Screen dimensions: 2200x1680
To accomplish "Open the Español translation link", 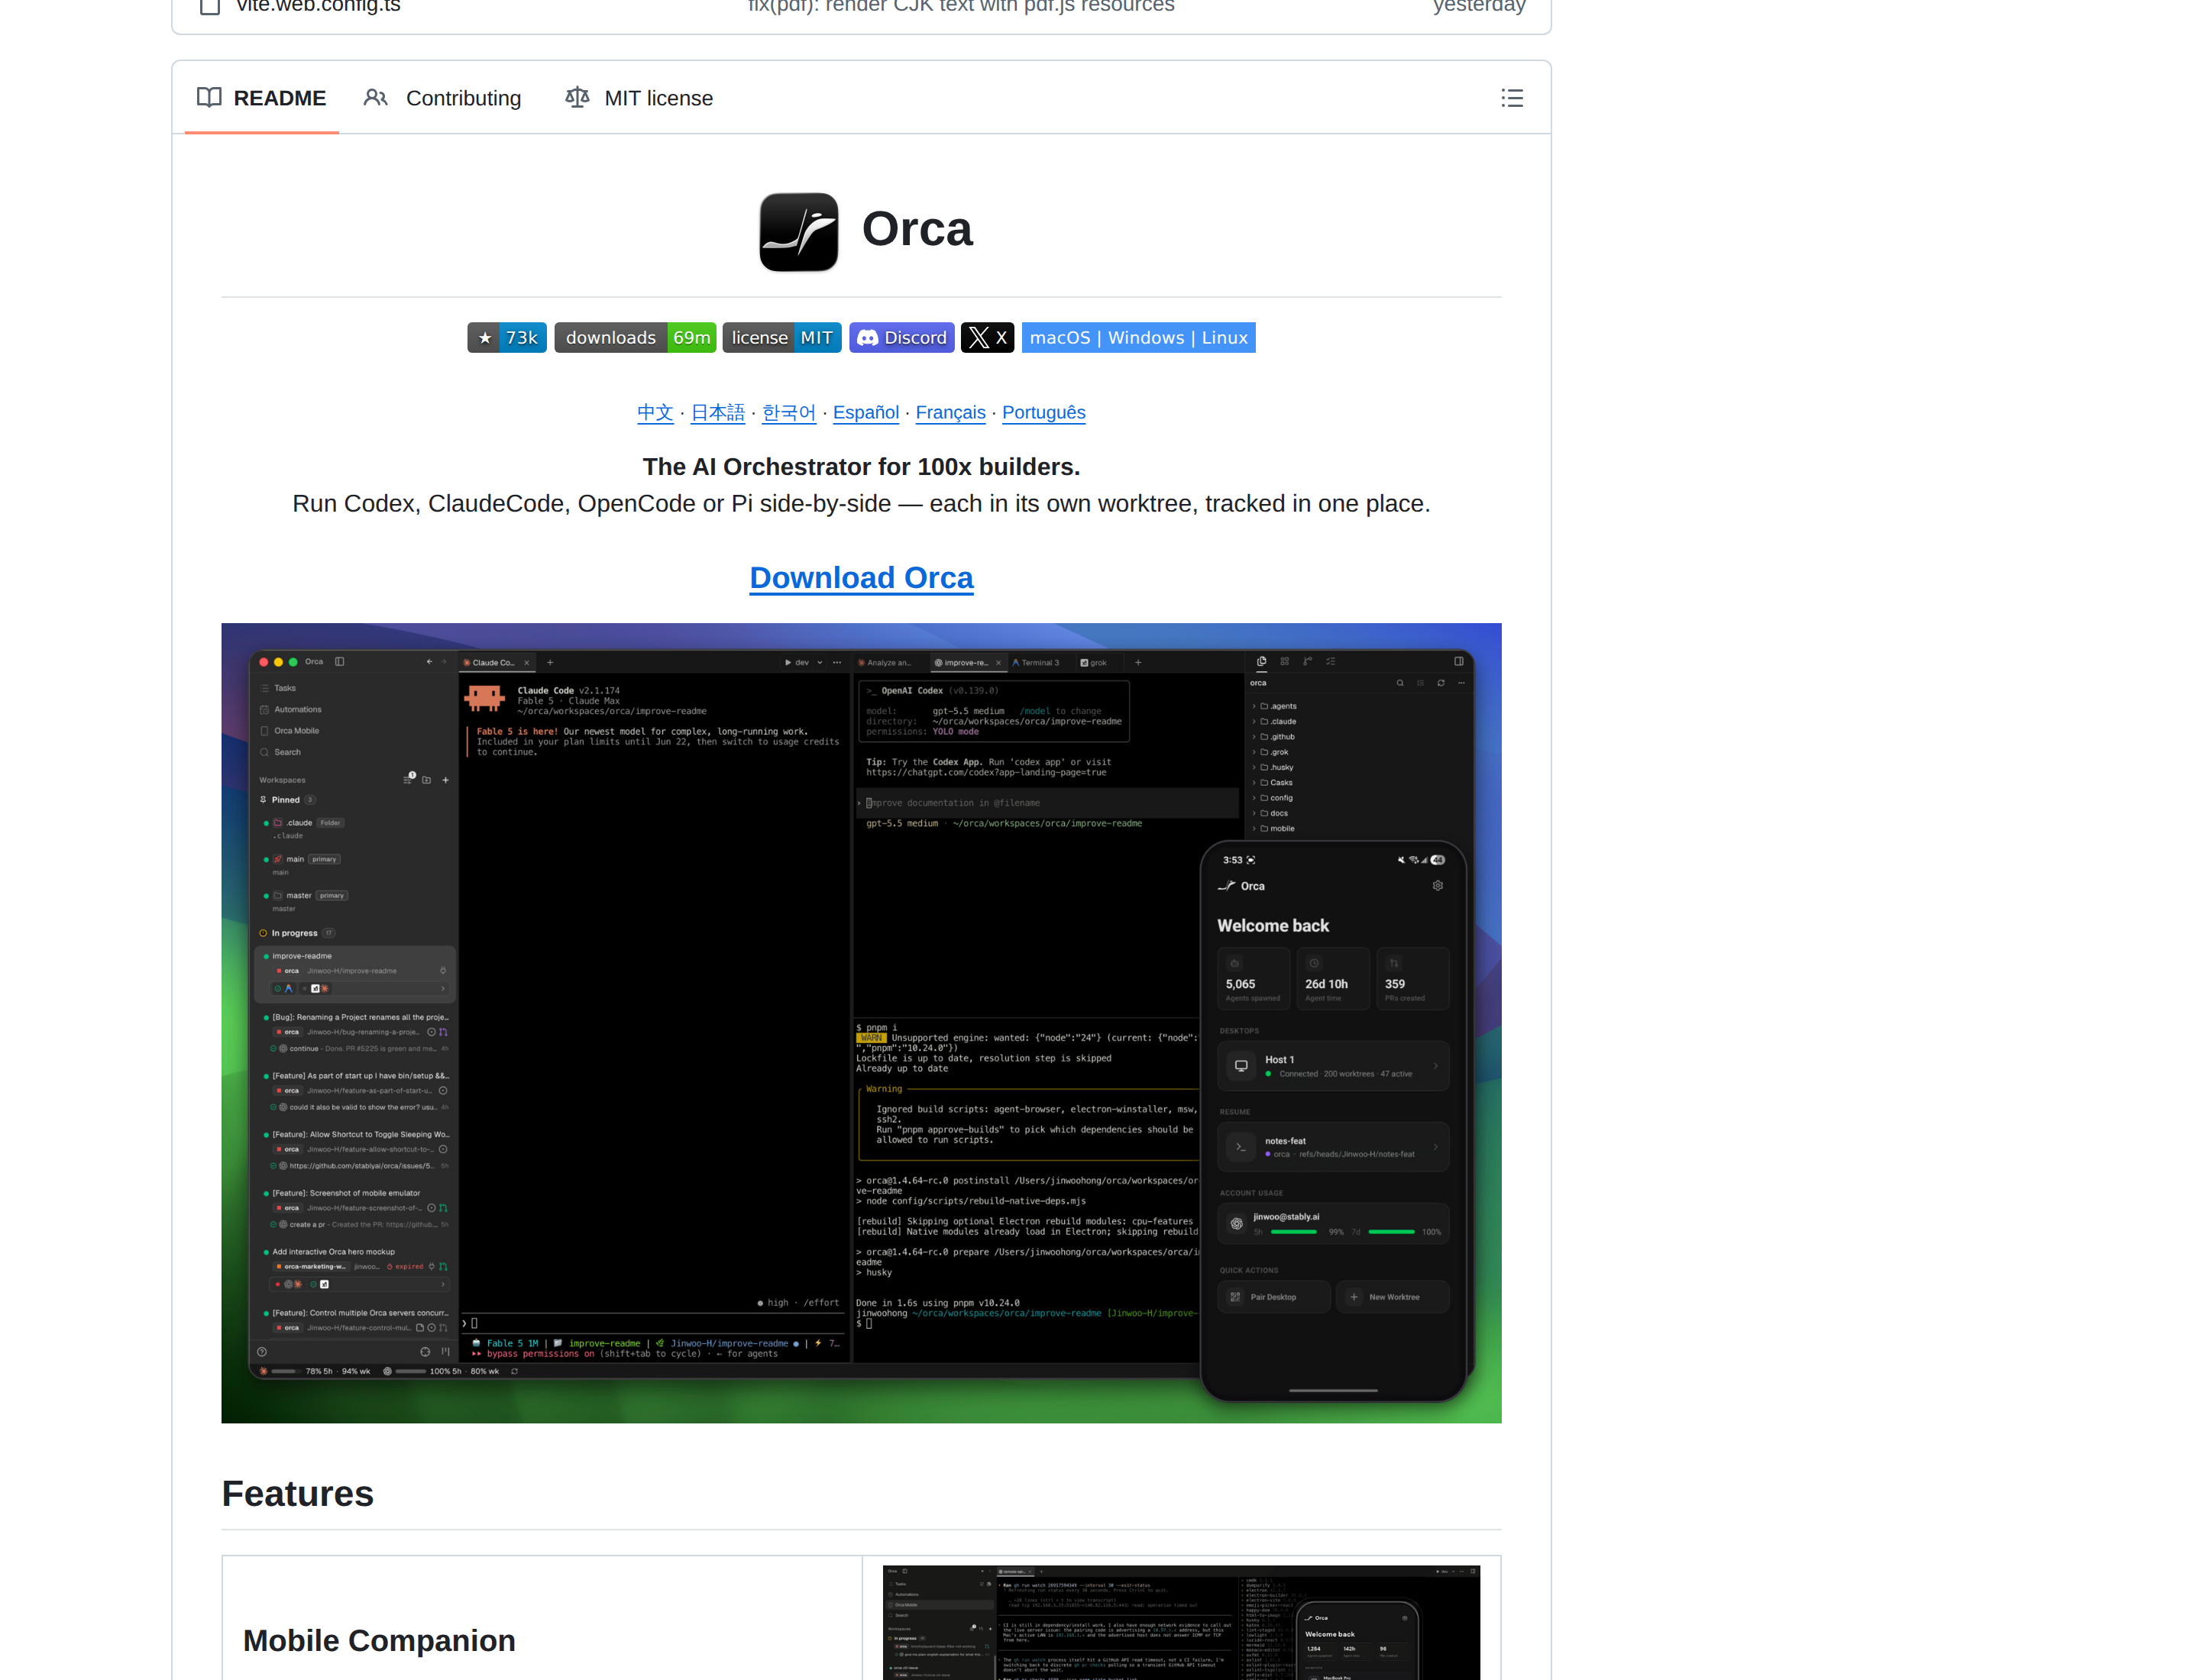I will point(865,412).
